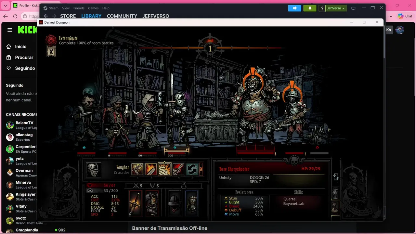Switch to the inventory bag tab
416x234 pixels.
coord(335,207)
